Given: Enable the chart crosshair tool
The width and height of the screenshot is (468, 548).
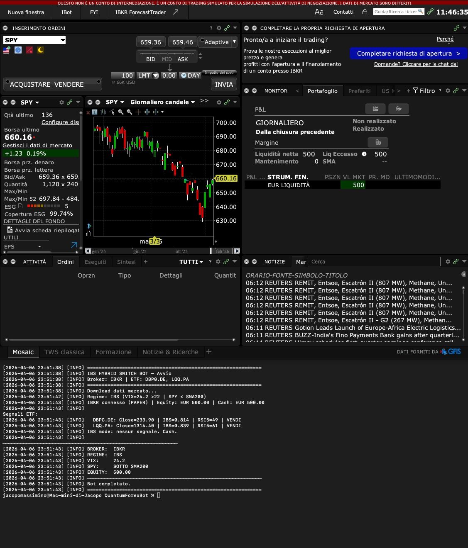Looking at the screenshot, I should pyautogui.click(x=138, y=112).
